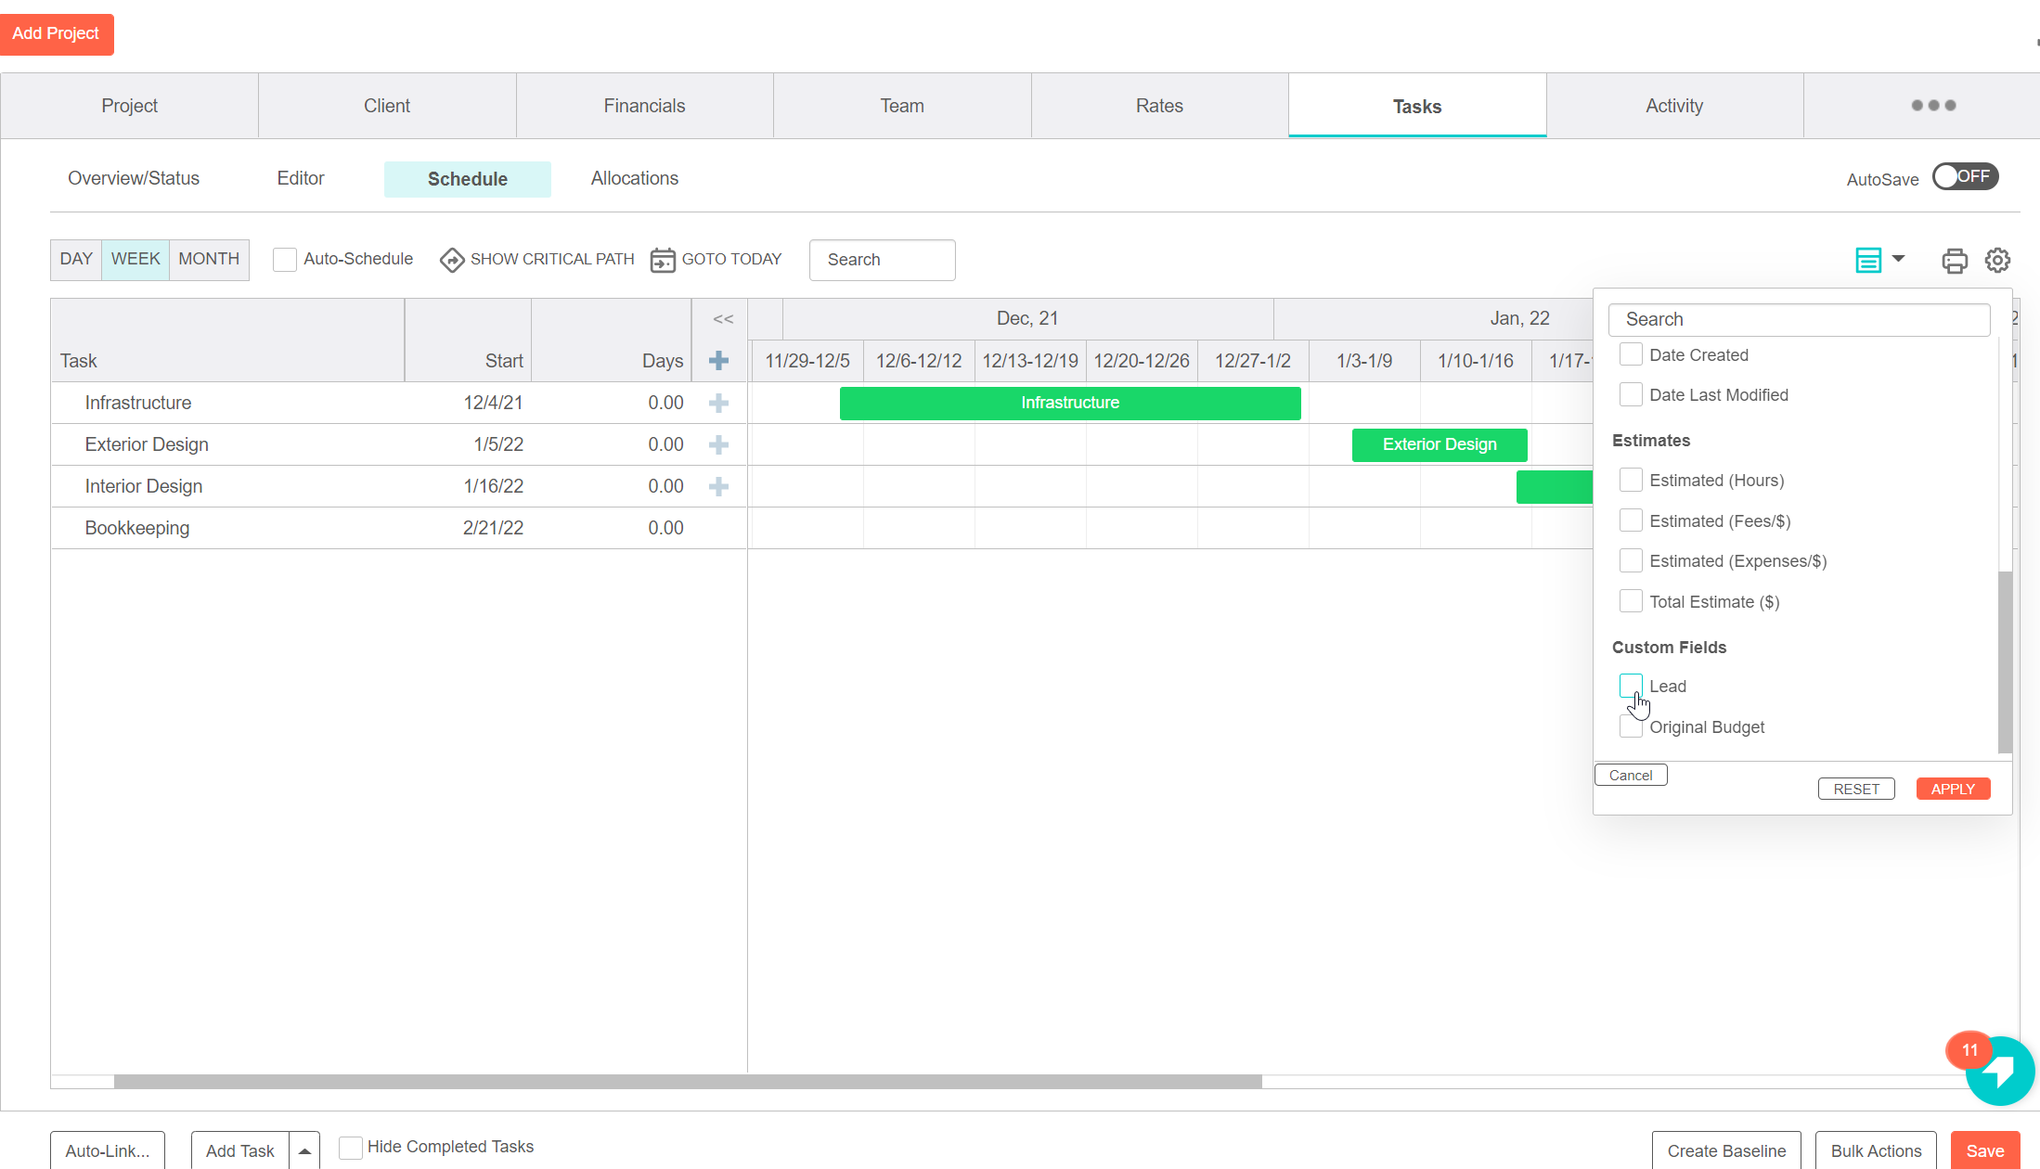The height and width of the screenshot is (1169, 2040).
Task: Click the Show Critical Path icon
Action: [451, 259]
